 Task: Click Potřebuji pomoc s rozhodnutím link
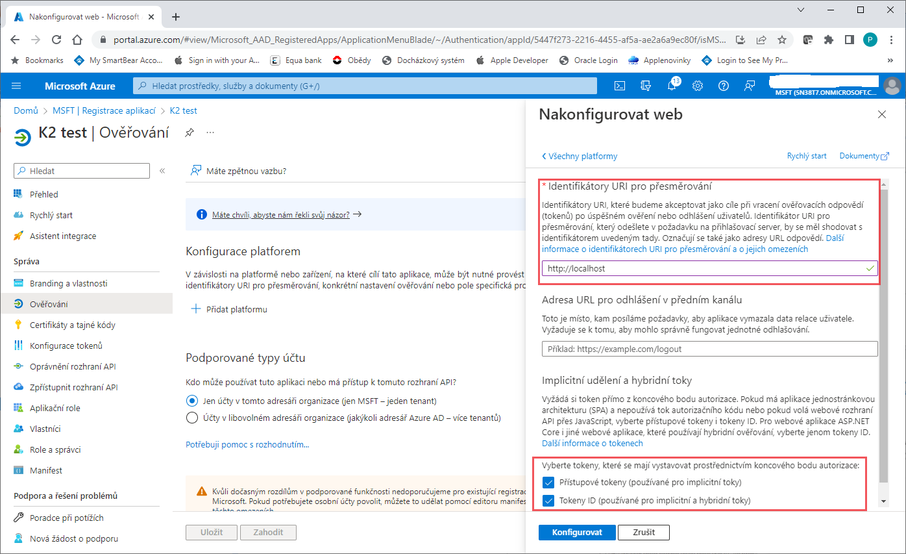point(247,445)
